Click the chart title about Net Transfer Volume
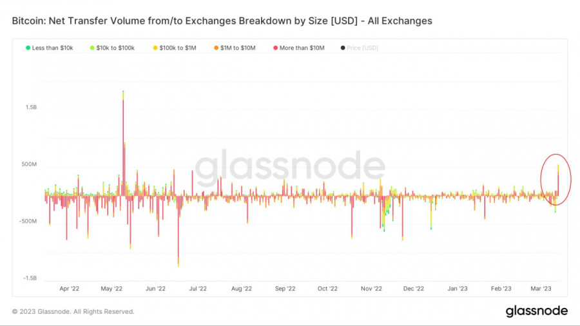The image size is (580, 326). point(222,21)
